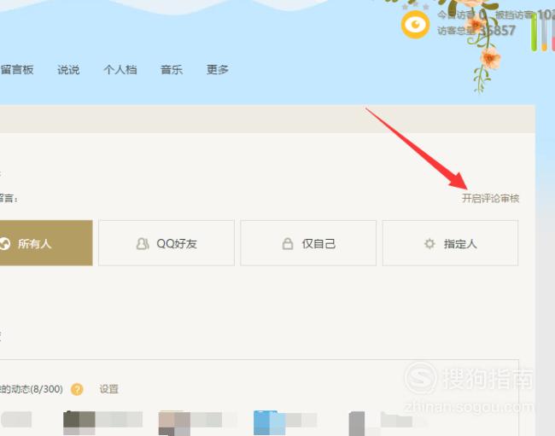Click the lock icon beside 仅自己
The image size is (555, 436).
pos(288,243)
